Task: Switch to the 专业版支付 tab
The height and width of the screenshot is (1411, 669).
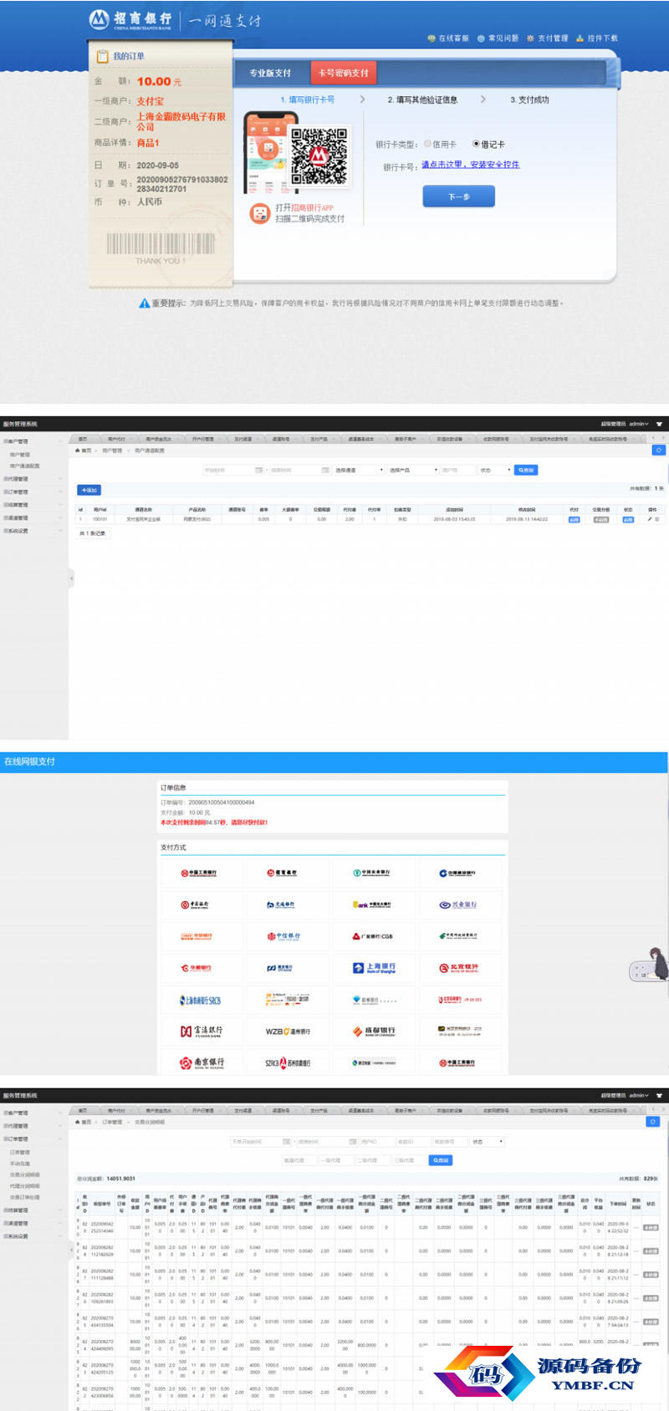Action: (x=270, y=73)
